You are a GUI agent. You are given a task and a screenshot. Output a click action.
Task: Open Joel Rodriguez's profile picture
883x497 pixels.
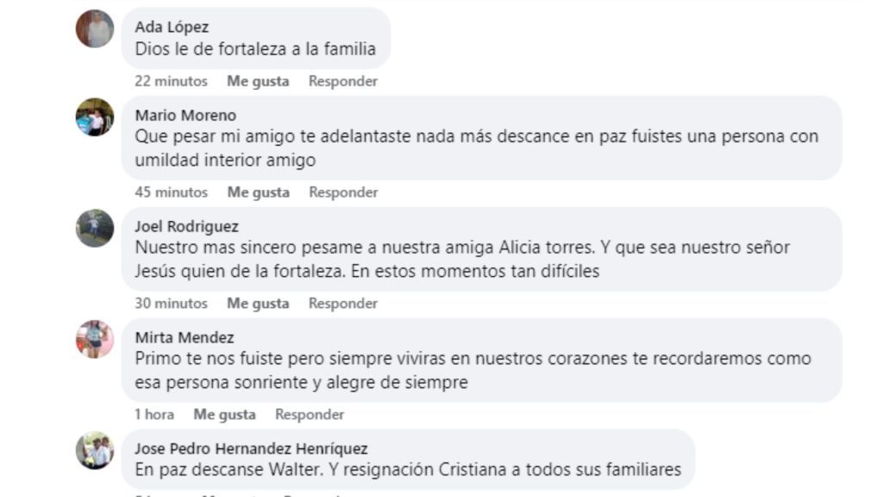95,227
